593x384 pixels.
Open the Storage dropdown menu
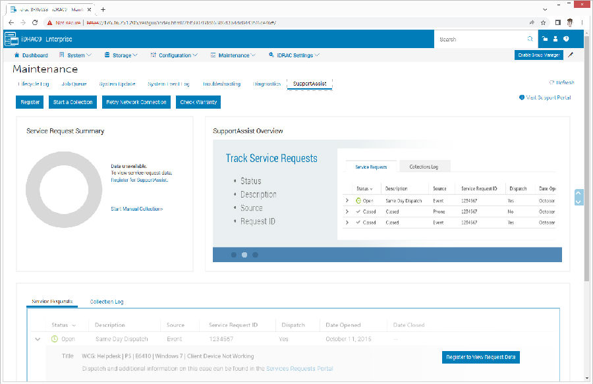[x=121, y=55]
